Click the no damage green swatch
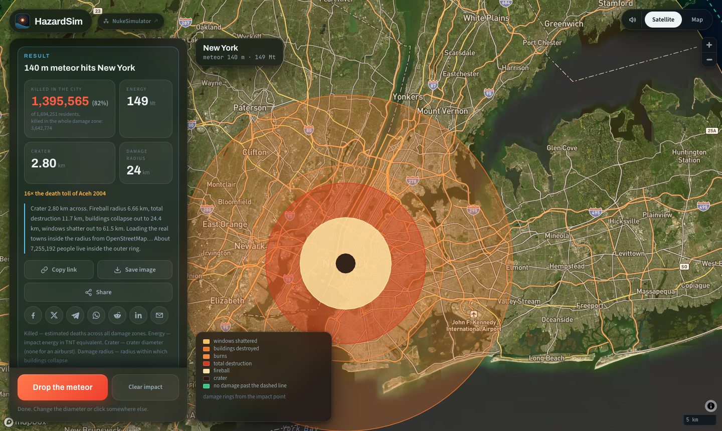 (206, 386)
